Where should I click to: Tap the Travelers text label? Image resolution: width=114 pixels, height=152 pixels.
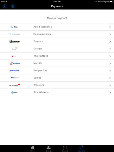pyautogui.click(x=39, y=85)
